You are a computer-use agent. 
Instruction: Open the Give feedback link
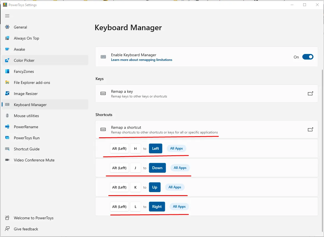coord(26,229)
